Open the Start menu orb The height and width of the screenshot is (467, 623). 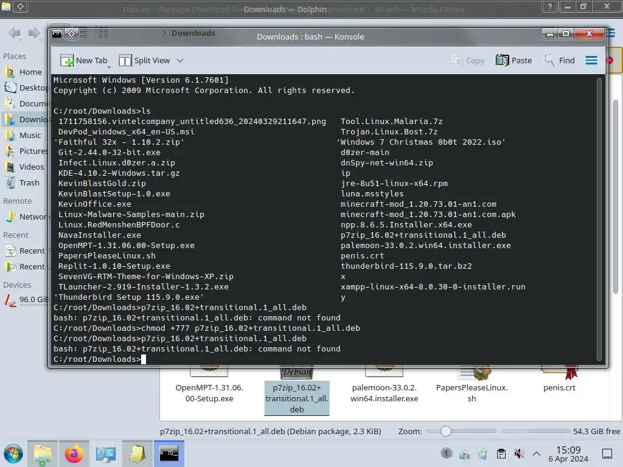click(13, 454)
